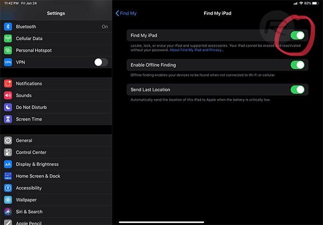This screenshot has height=225, width=323.
Task: Tap the Display & Brightness AA icon
Action: tap(8, 164)
